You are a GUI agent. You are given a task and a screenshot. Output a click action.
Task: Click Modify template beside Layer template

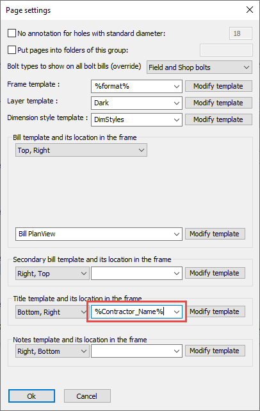click(218, 103)
